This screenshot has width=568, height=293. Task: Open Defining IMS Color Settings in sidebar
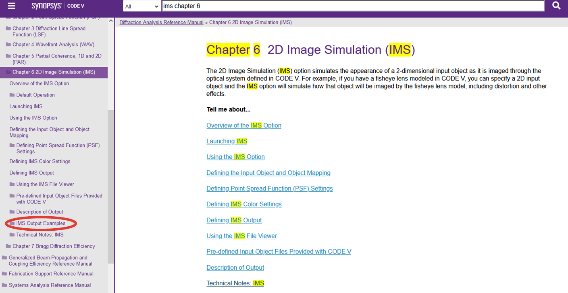pos(40,162)
